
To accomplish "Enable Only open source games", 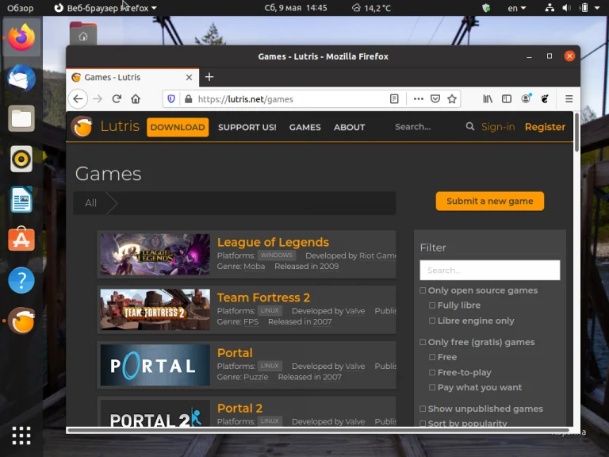I will (x=423, y=290).
